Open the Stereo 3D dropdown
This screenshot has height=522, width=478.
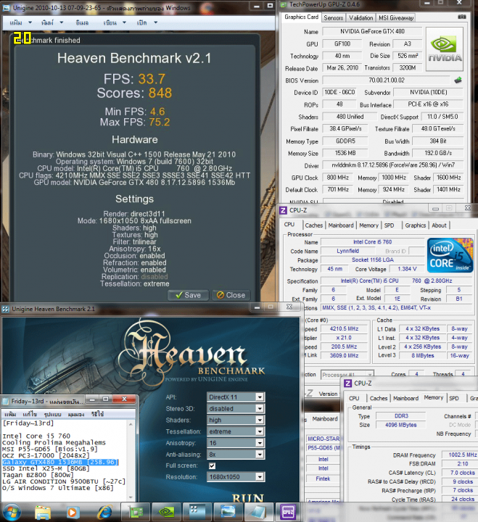point(236,408)
